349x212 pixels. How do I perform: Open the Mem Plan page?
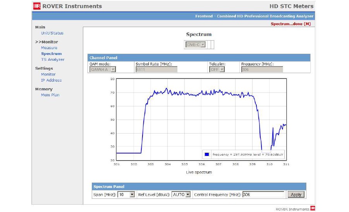tap(50, 95)
